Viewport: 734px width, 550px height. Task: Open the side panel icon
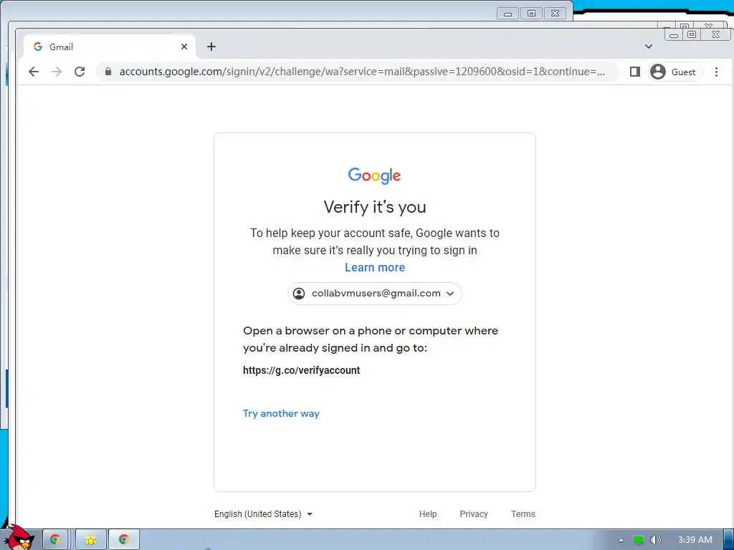point(635,72)
